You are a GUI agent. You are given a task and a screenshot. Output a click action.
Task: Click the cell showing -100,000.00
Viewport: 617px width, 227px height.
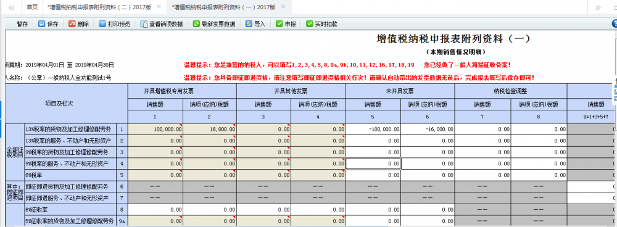coord(373,129)
